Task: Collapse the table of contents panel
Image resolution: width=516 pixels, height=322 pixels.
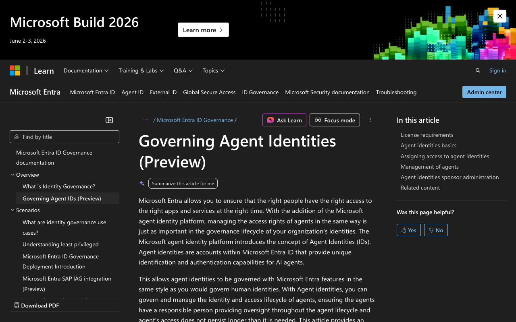Action: 109,120
